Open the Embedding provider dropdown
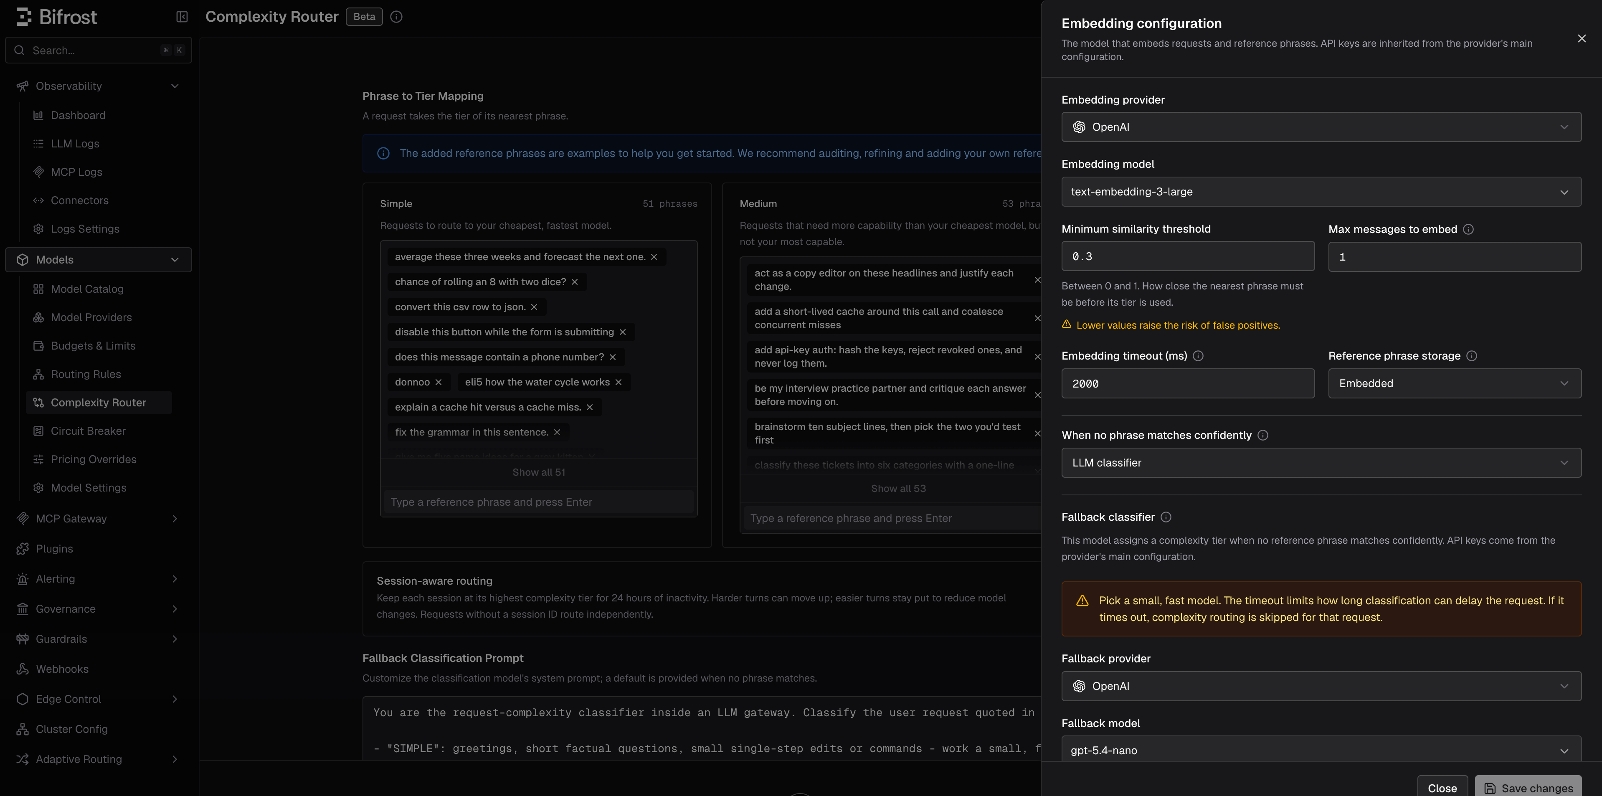 [x=1321, y=127]
